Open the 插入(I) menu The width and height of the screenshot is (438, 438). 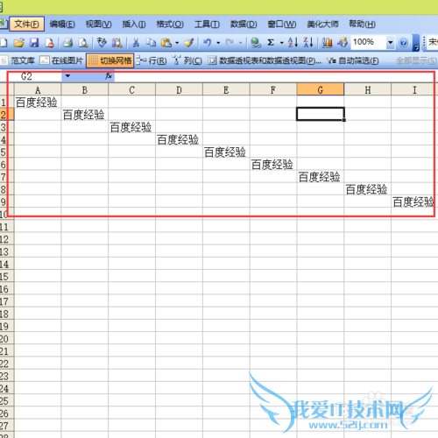point(134,24)
